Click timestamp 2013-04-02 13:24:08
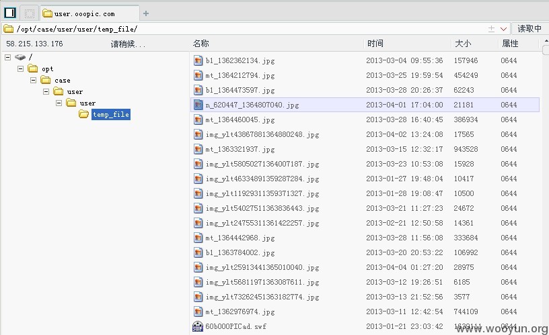This screenshot has width=549, height=335. 404,134
